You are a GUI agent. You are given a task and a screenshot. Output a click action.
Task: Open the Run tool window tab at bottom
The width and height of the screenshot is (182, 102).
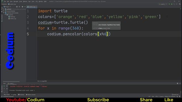click(14, 95)
